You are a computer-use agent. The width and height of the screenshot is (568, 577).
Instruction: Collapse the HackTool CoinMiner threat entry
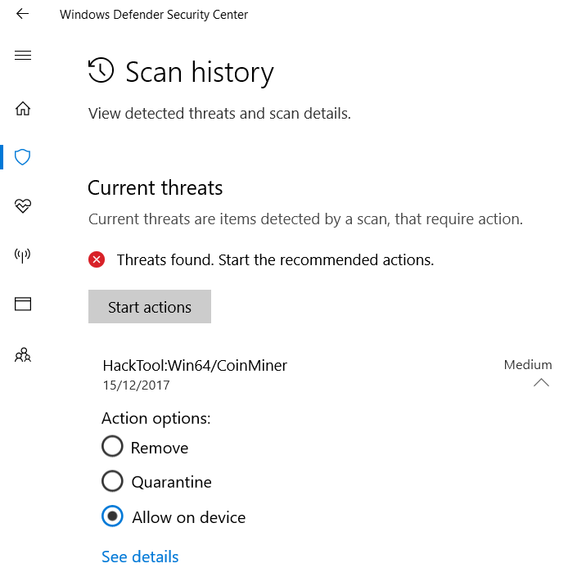point(541,383)
